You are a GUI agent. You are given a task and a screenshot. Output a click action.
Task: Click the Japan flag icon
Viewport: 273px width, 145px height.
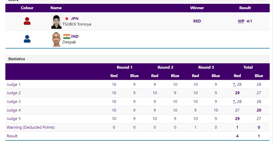67,19
